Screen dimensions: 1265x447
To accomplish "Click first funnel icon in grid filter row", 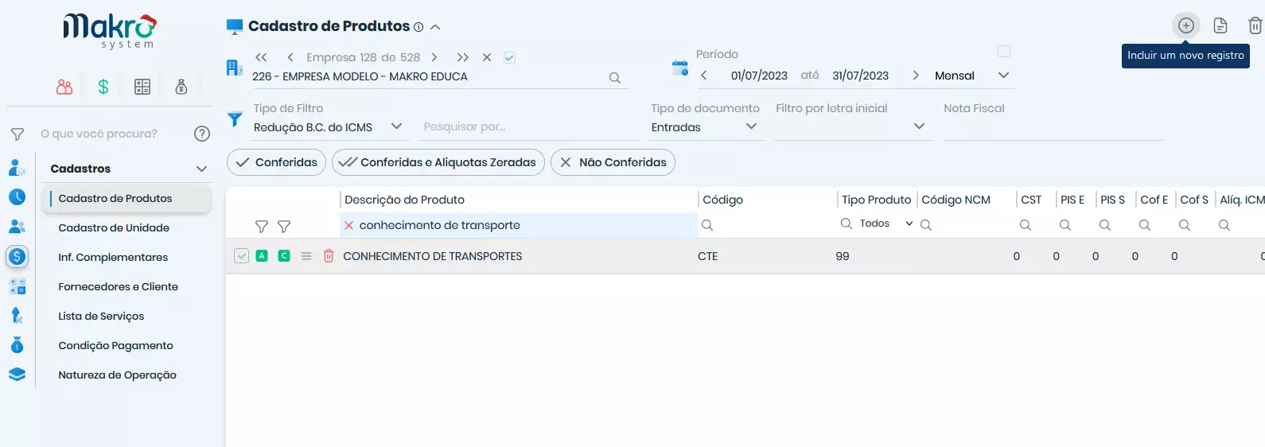I will tap(261, 227).
